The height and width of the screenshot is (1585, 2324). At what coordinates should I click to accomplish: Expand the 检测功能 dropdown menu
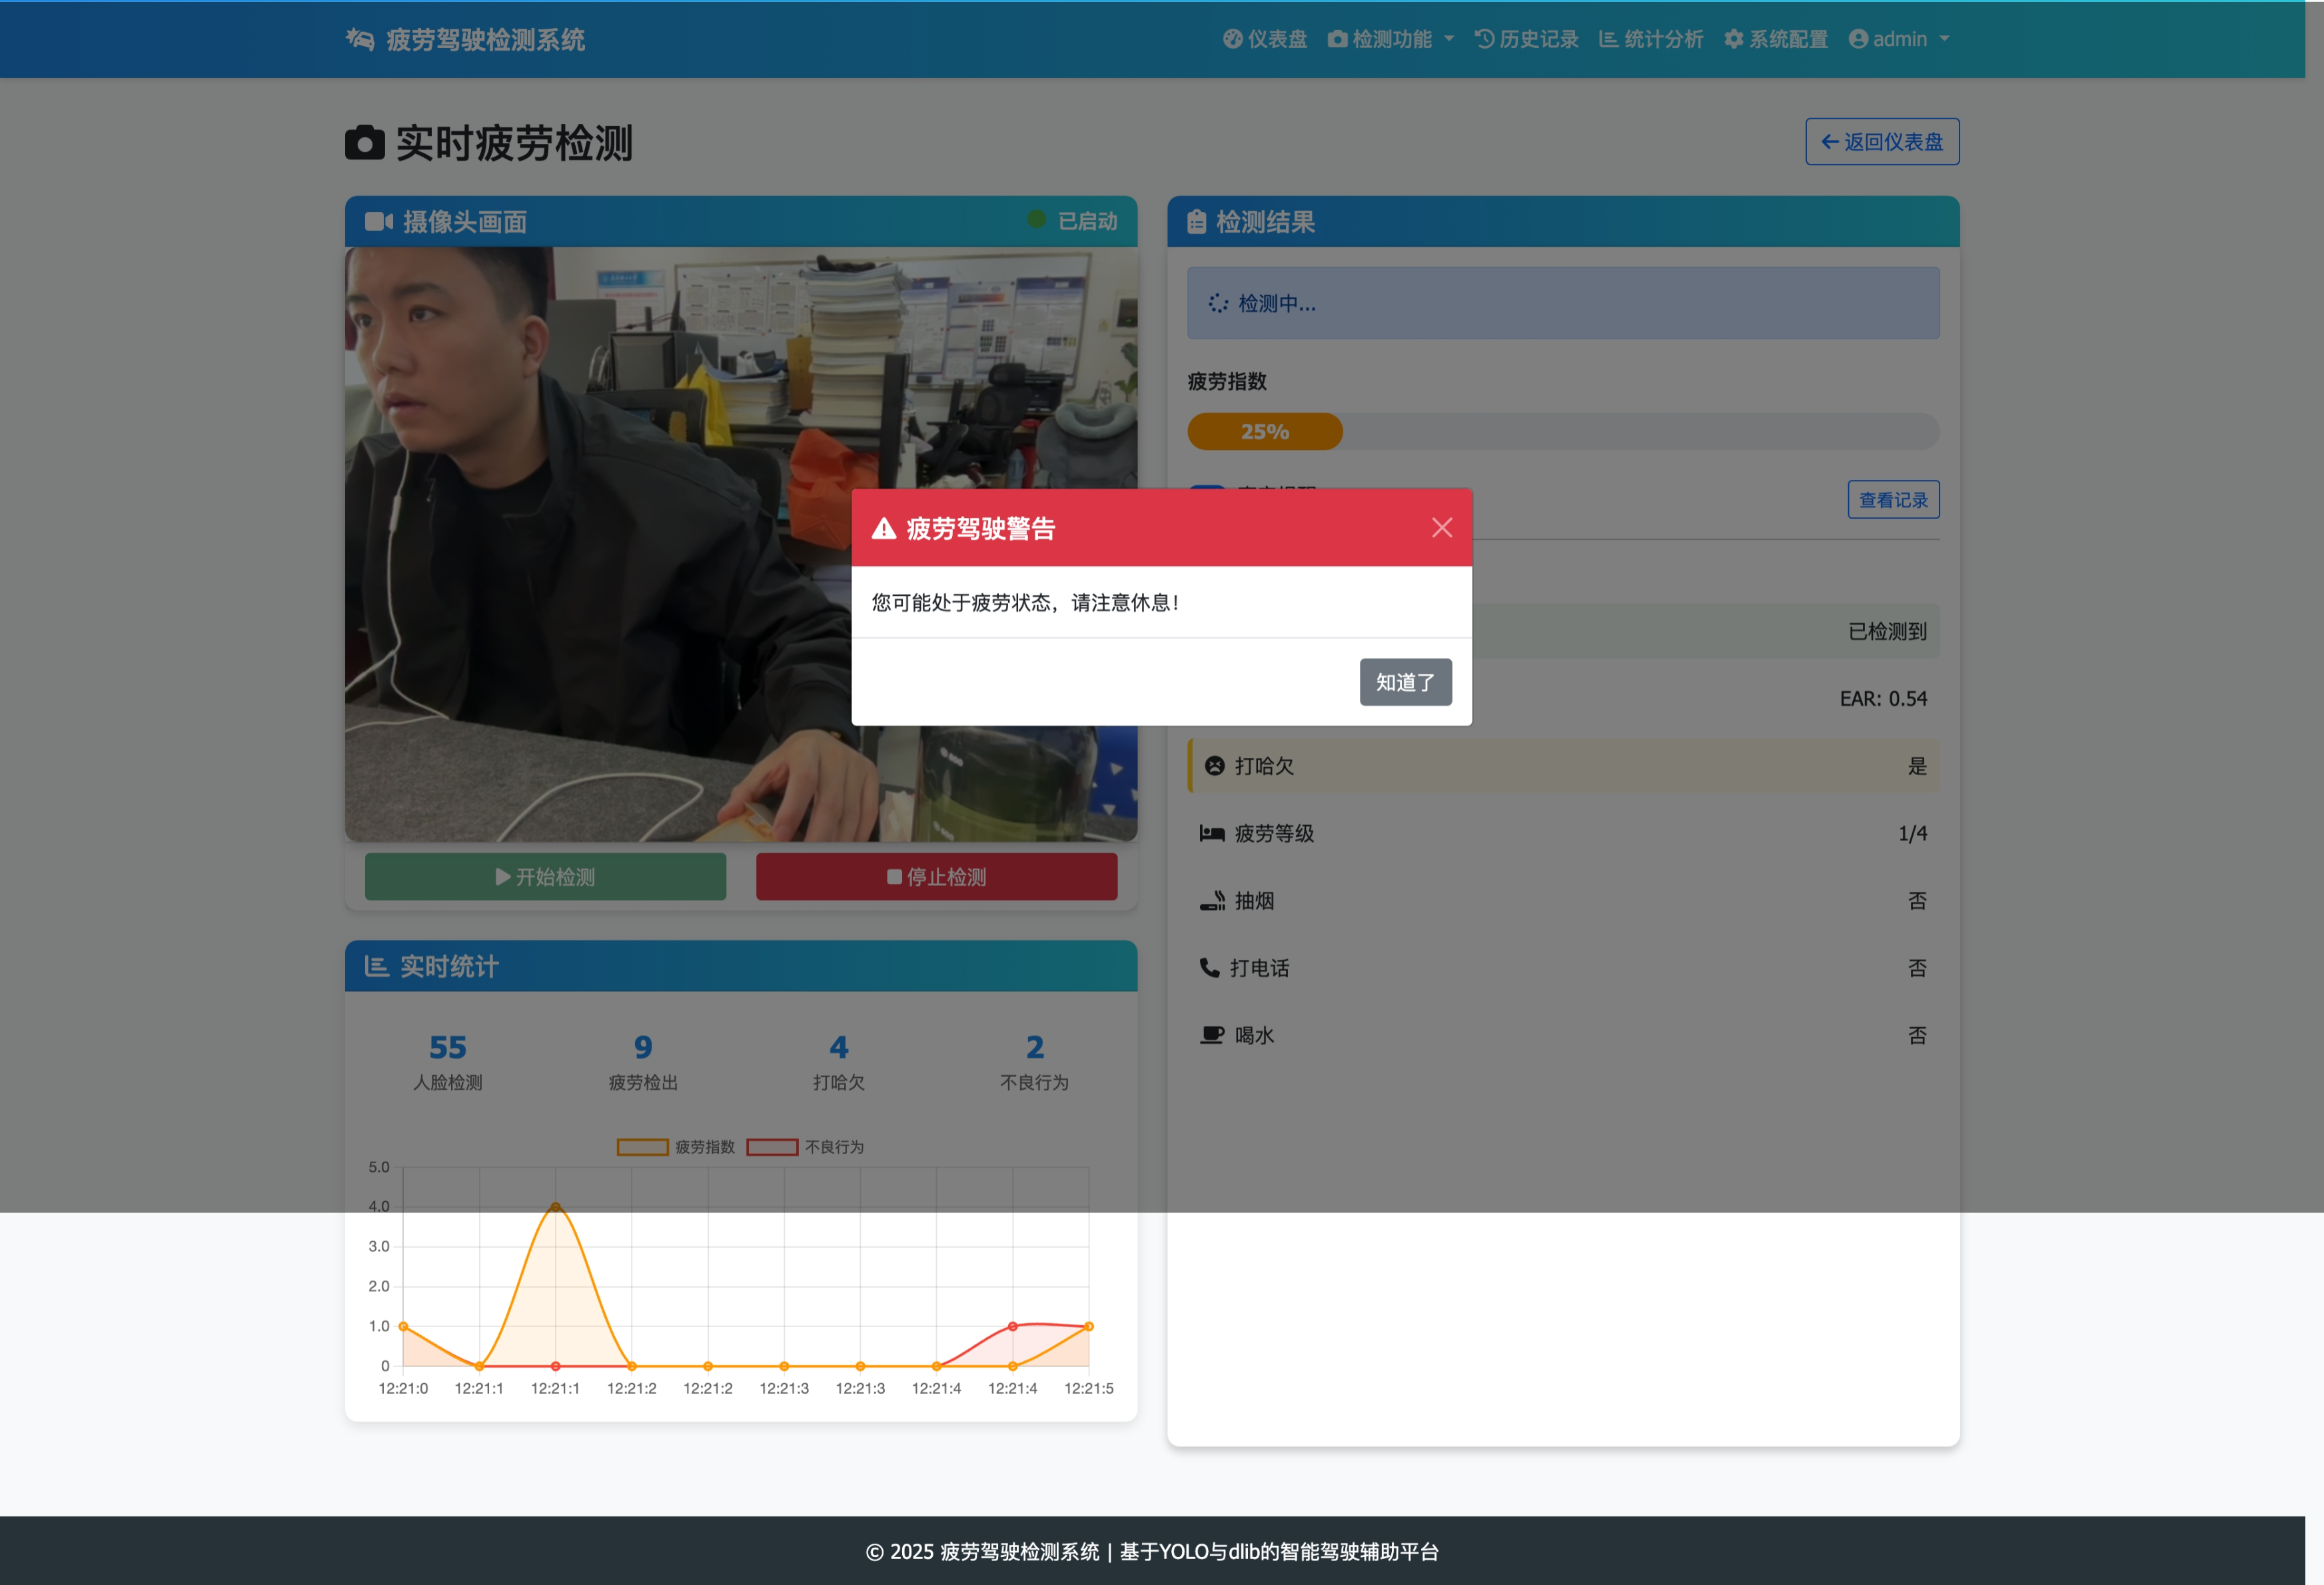[x=1391, y=39]
